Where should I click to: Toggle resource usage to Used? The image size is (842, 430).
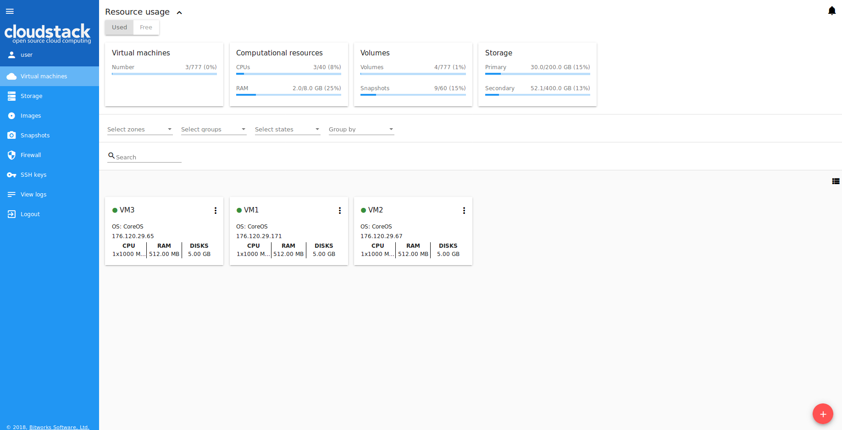[119, 27]
